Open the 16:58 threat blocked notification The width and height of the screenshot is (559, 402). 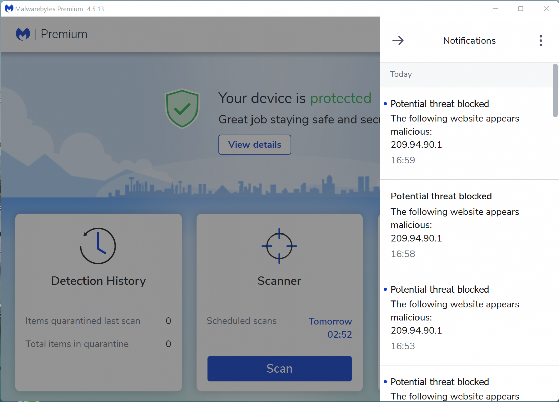pos(469,226)
